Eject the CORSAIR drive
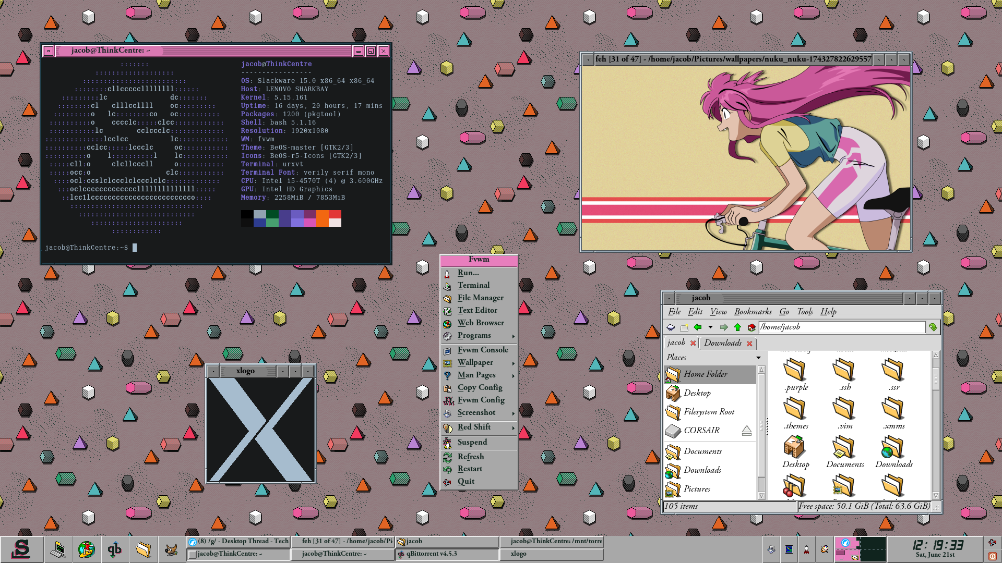 click(x=746, y=431)
